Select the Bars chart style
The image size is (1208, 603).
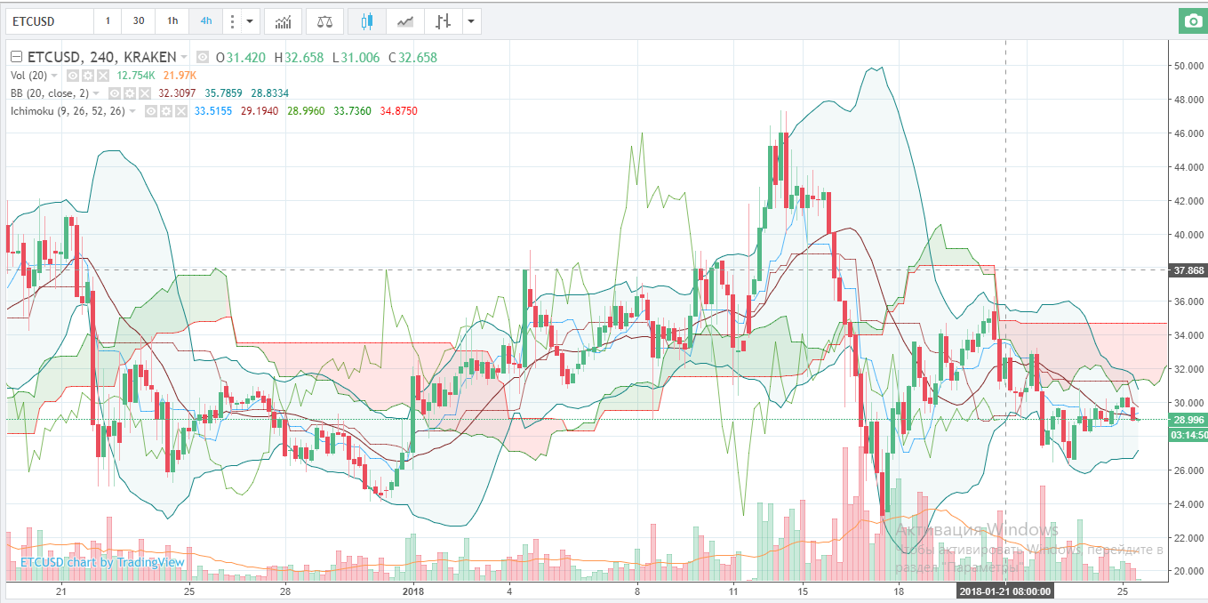click(x=443, y=21)
